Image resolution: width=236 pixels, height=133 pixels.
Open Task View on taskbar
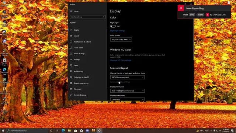57,130
